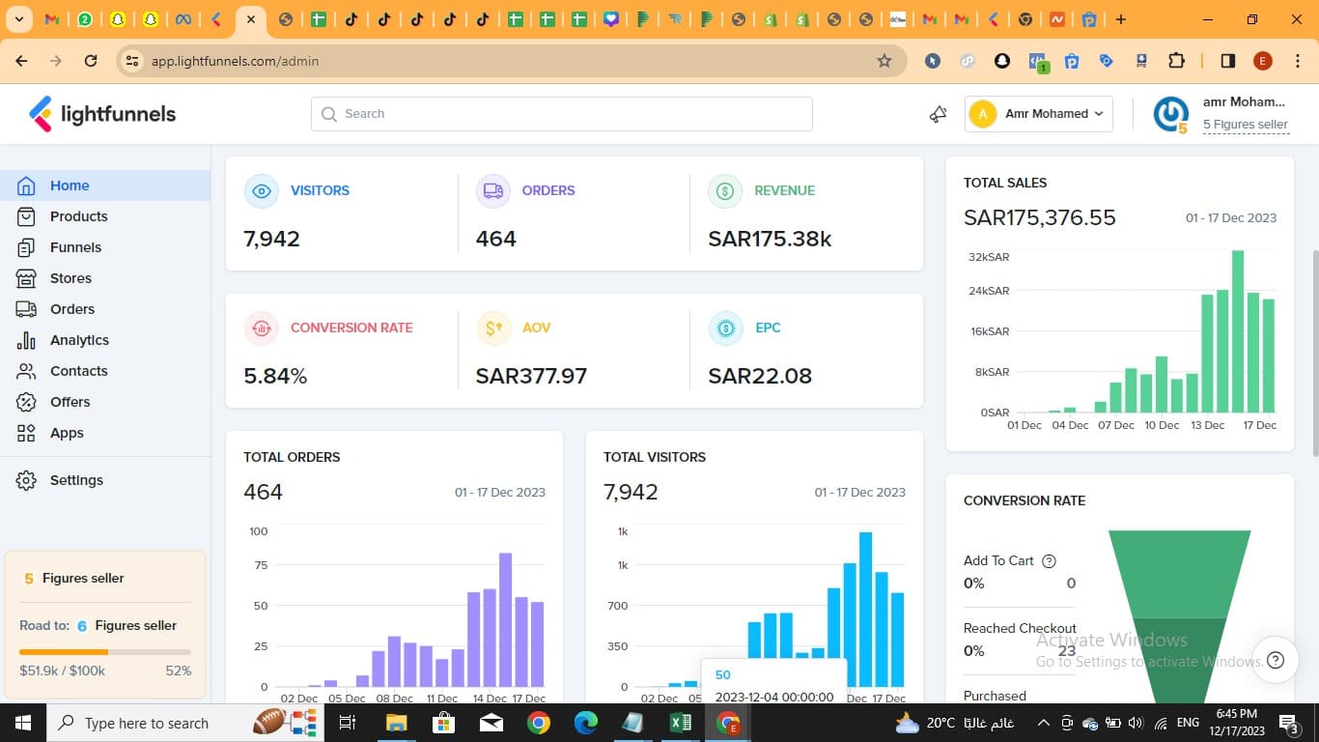Screen dimensions: 1319x742
Task: Click the Road to 6 Figures progress bar
Action: pos(104,652)
